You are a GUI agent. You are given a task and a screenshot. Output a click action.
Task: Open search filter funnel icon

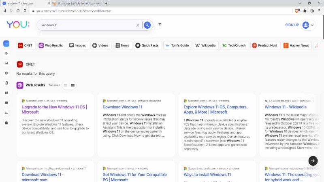(160, 25)
